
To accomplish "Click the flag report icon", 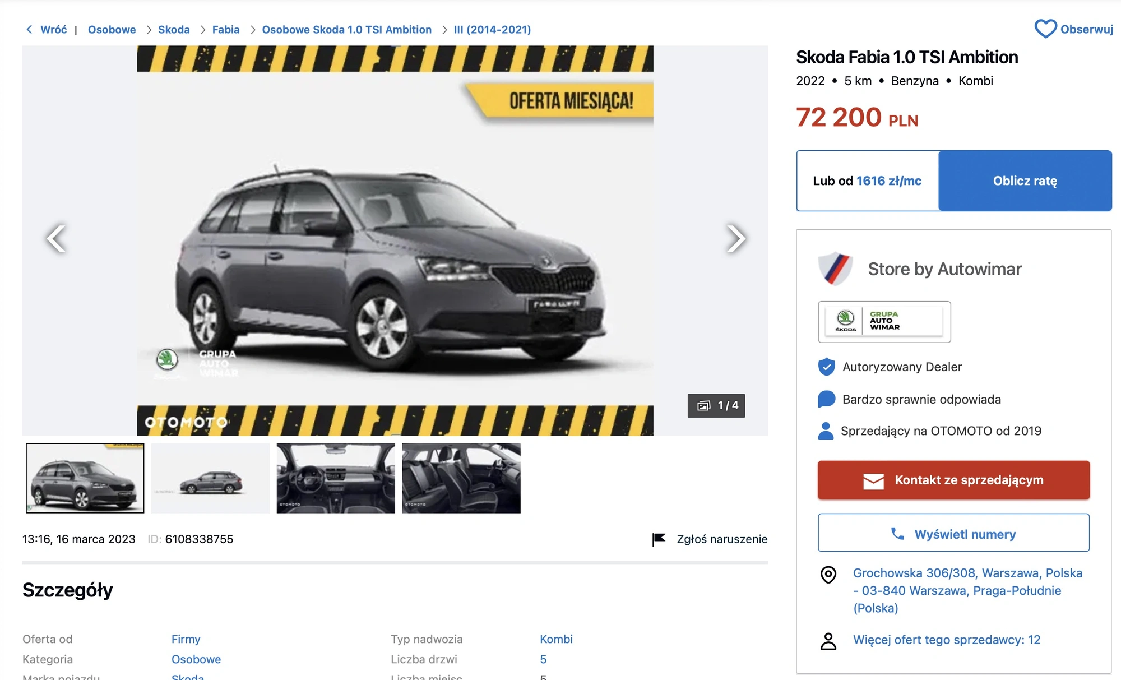I will pyautogui.click(x=659, y=539).
